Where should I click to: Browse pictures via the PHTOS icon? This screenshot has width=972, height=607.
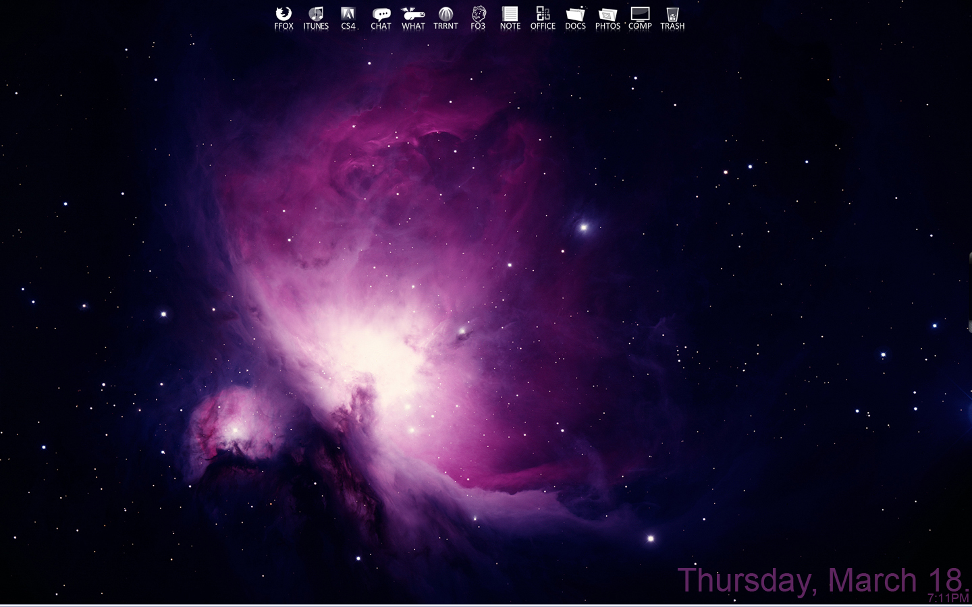(607, 13)
